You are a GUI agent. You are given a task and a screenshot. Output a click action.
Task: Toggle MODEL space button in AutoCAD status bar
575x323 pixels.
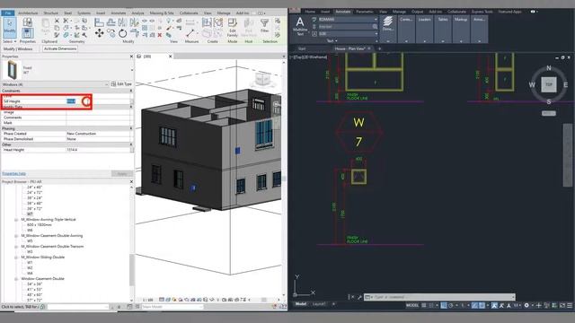pyautogui.click(x=412, y=305)
